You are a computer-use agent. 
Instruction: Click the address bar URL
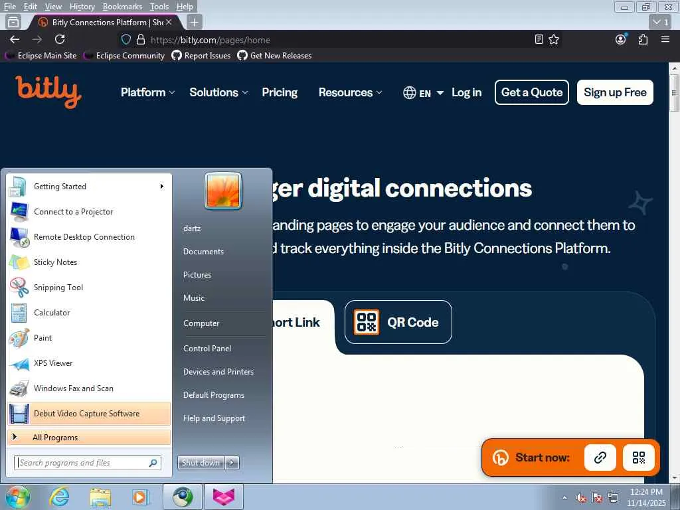click(211, 41)
